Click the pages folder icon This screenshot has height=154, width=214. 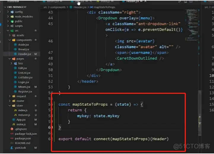[14, 59]
